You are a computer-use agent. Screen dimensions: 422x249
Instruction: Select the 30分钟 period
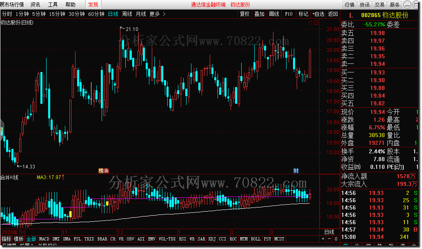tap(77, 14)
